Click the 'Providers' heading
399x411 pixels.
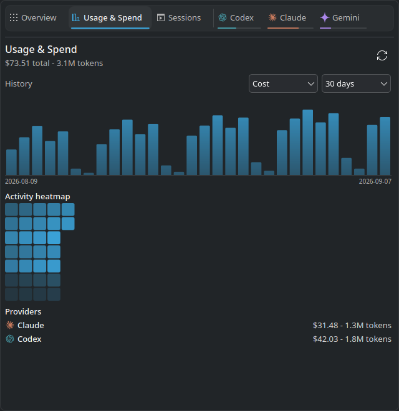pyautogui.click(x=23, y=311)
